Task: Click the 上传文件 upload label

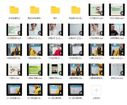Action: 96,98
